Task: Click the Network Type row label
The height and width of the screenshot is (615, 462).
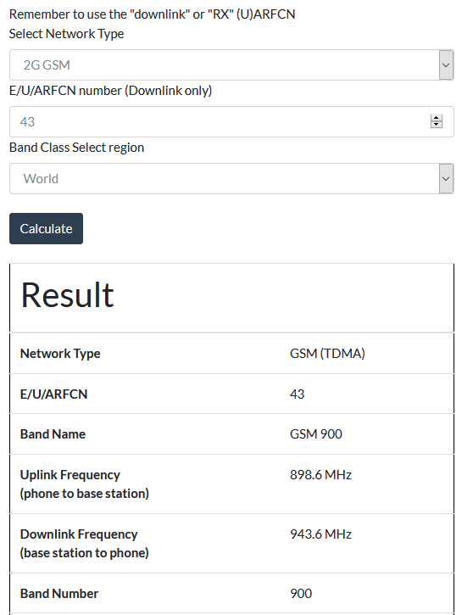Action: click(60, 354)
